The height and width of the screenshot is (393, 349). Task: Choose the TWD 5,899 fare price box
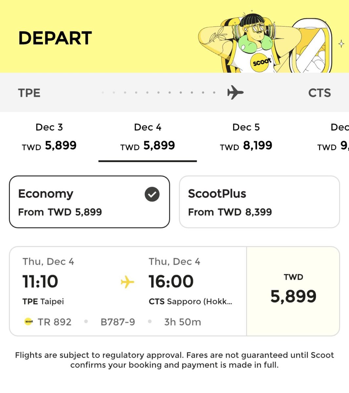pyautogui.click(x=293, y=291)
